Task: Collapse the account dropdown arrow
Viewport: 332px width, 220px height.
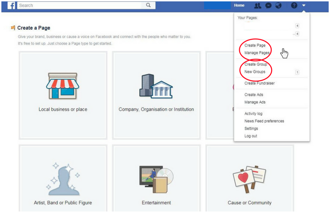Action: [304, 6]
